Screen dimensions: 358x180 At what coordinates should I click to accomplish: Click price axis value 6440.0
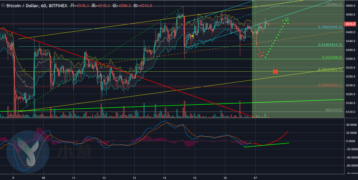pos(351,41)
